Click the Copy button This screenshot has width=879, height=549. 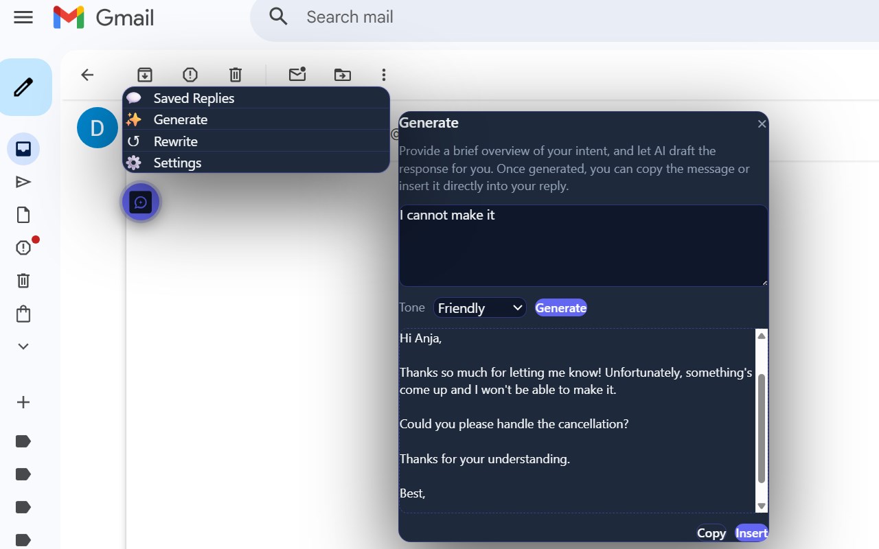click(711, 533)
